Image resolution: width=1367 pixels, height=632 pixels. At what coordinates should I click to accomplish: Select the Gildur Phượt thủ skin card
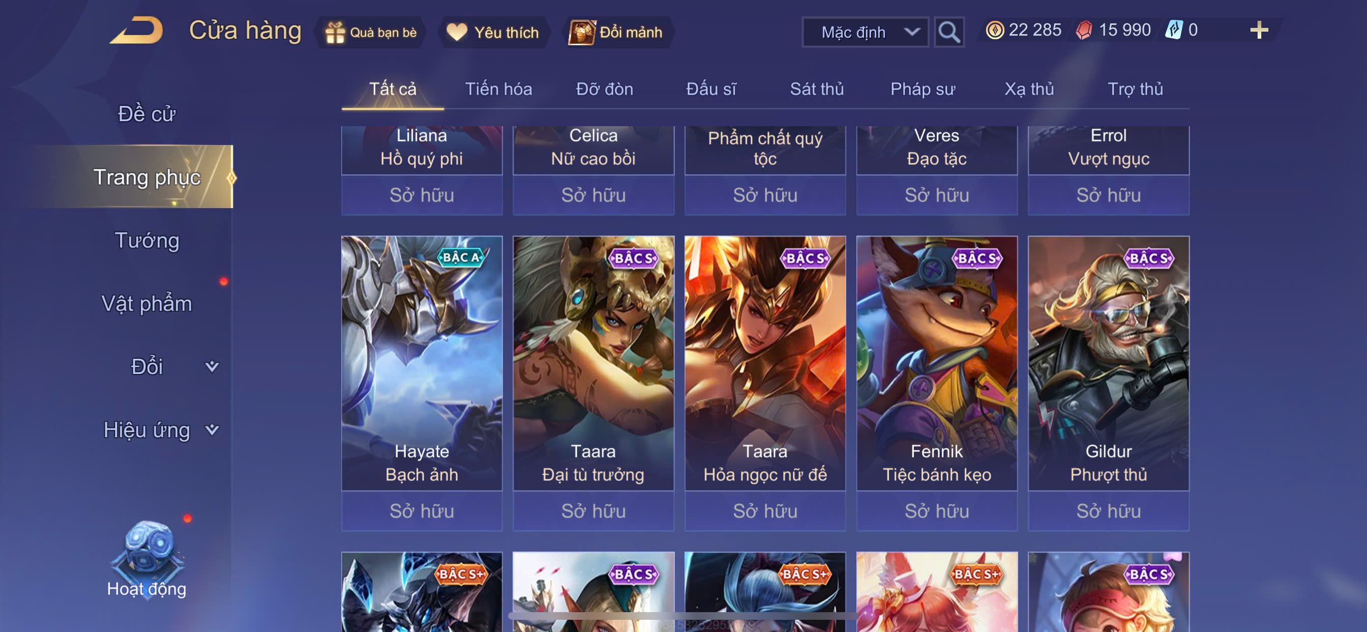coord(1109,363)
